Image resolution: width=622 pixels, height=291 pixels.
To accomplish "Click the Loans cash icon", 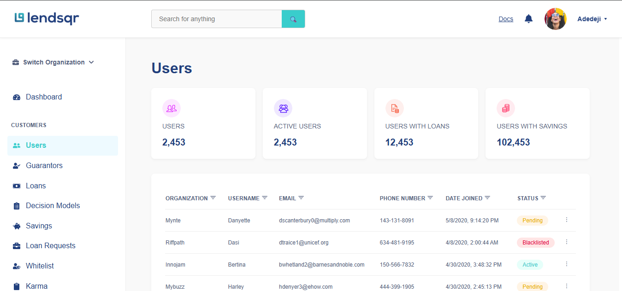I will [17, 186].
